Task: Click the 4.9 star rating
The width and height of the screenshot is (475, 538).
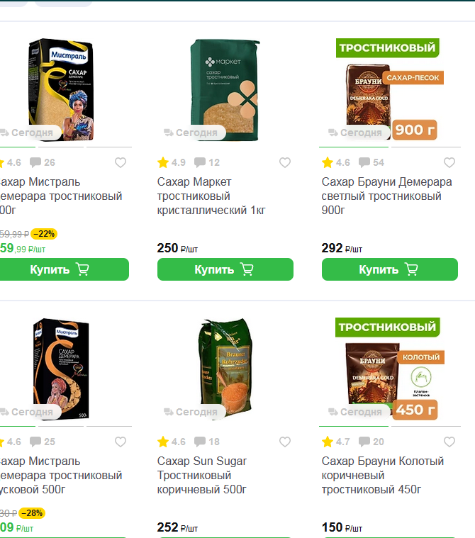Action: 172,162
